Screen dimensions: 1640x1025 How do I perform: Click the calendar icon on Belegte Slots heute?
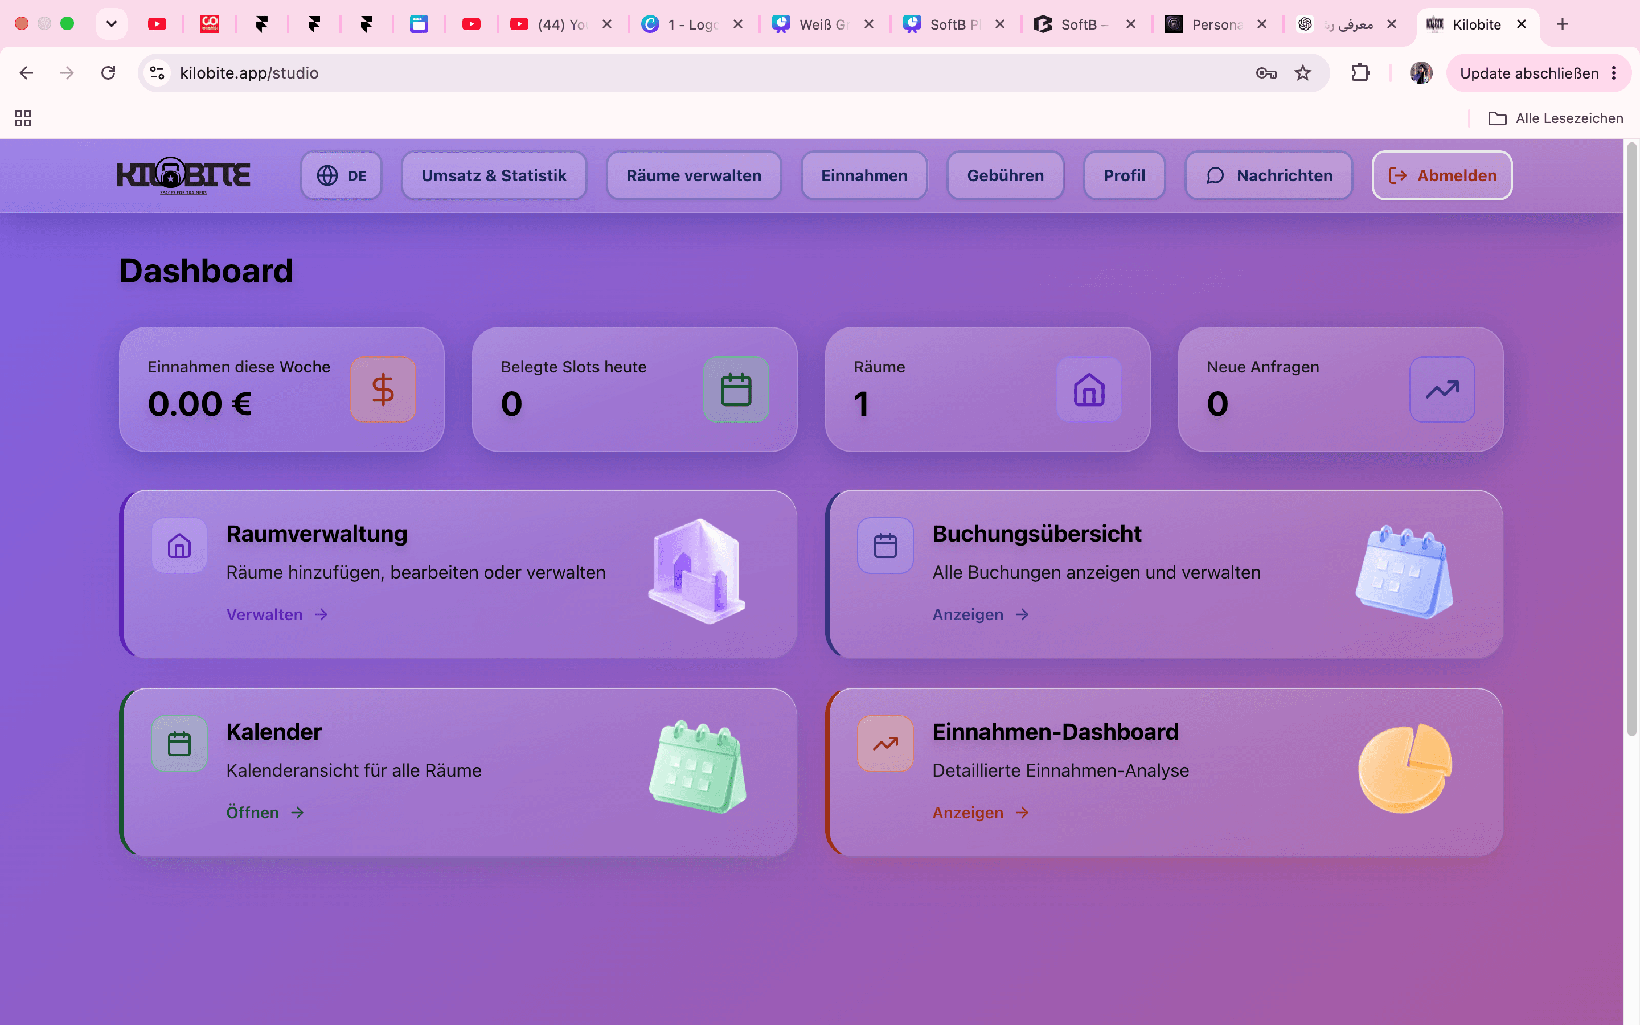point(736,390)
